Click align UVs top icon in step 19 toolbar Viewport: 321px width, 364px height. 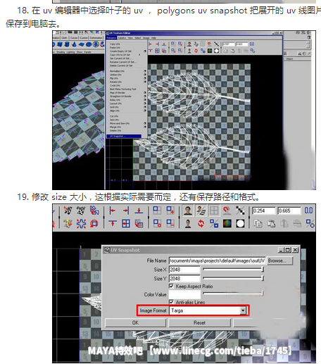(x=113, y=223)
